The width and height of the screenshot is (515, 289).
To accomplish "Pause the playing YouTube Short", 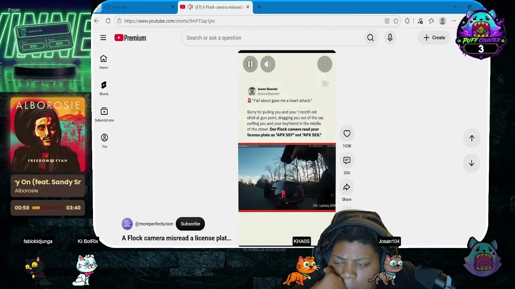I will point(250,64).
